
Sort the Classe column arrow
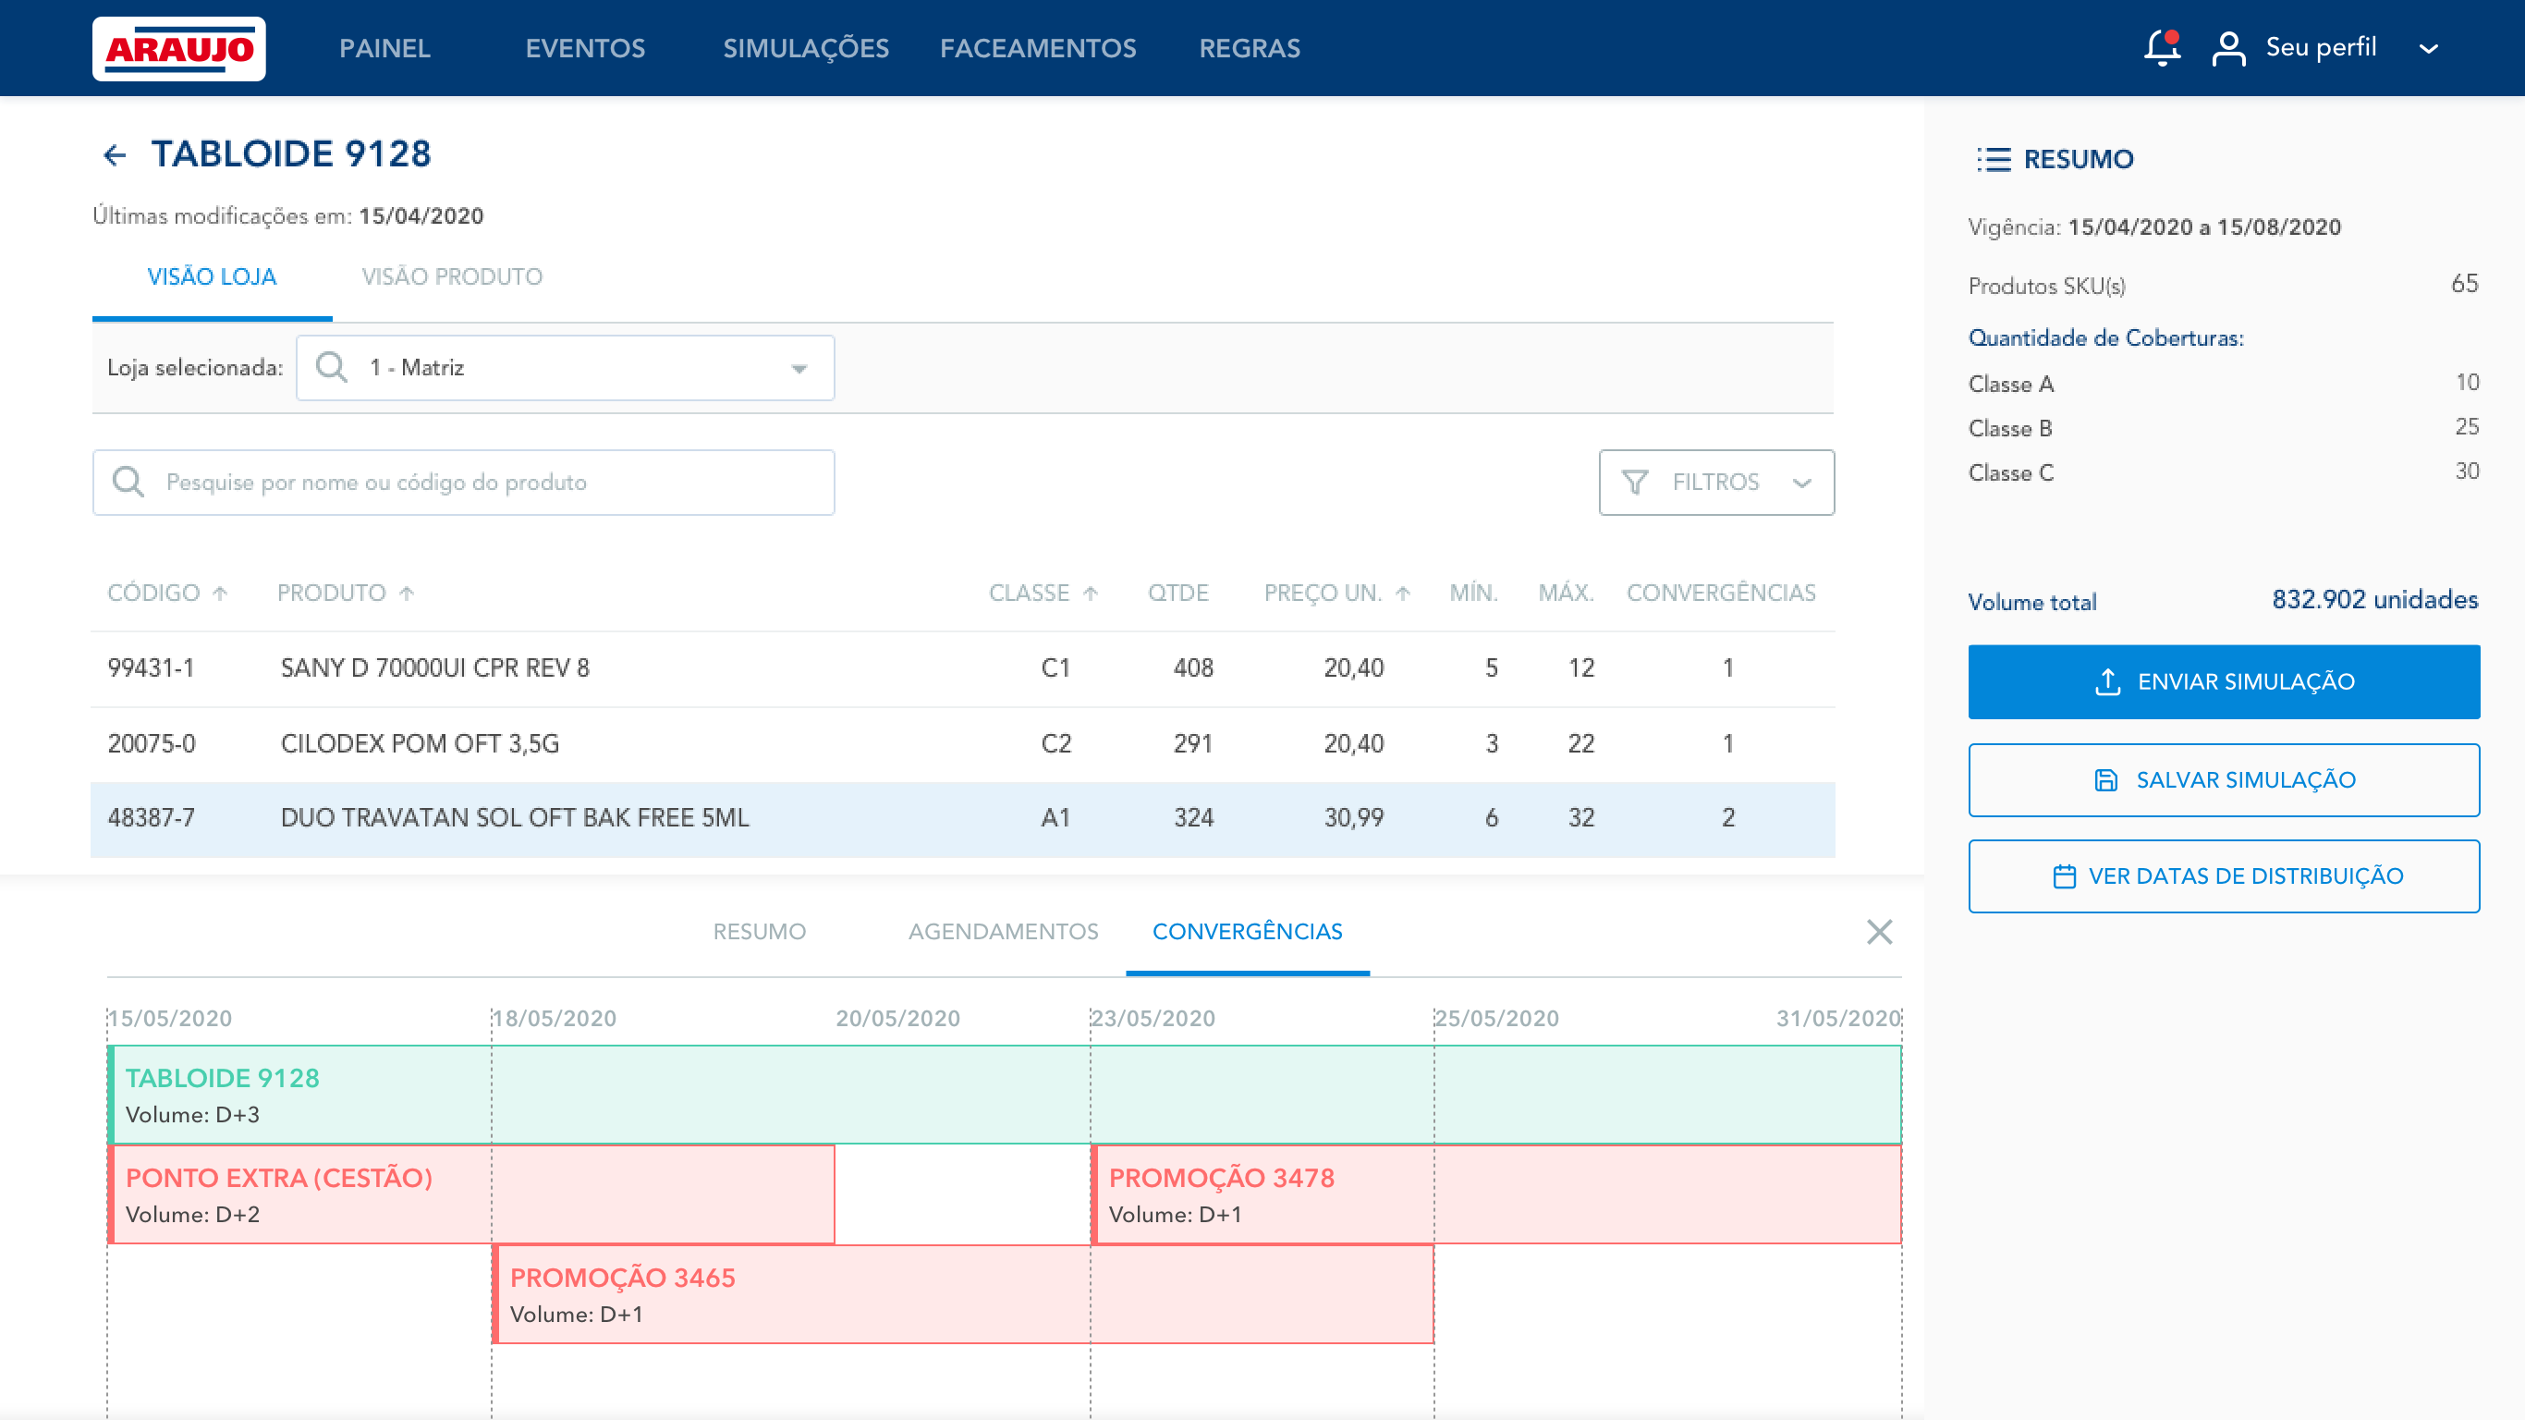tap(1091, 594)
